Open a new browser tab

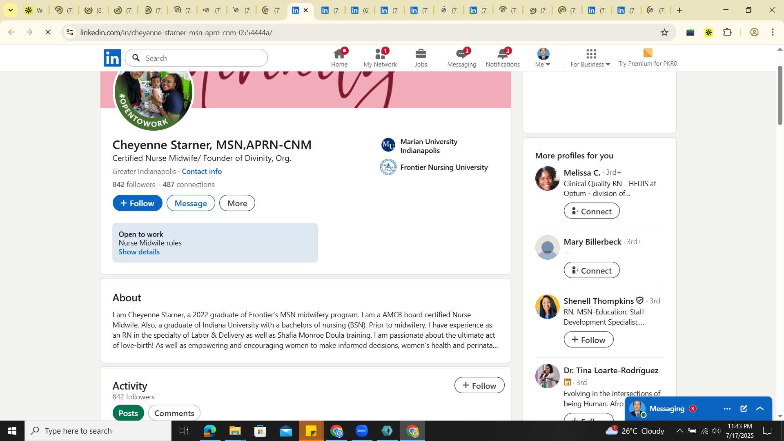pyautogui.click(x=679, y=10)
